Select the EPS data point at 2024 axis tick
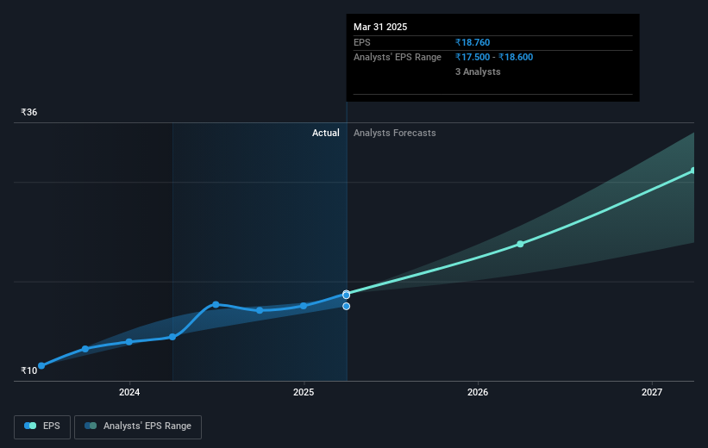This screenshot has width=708, height=448. (129, 342)
